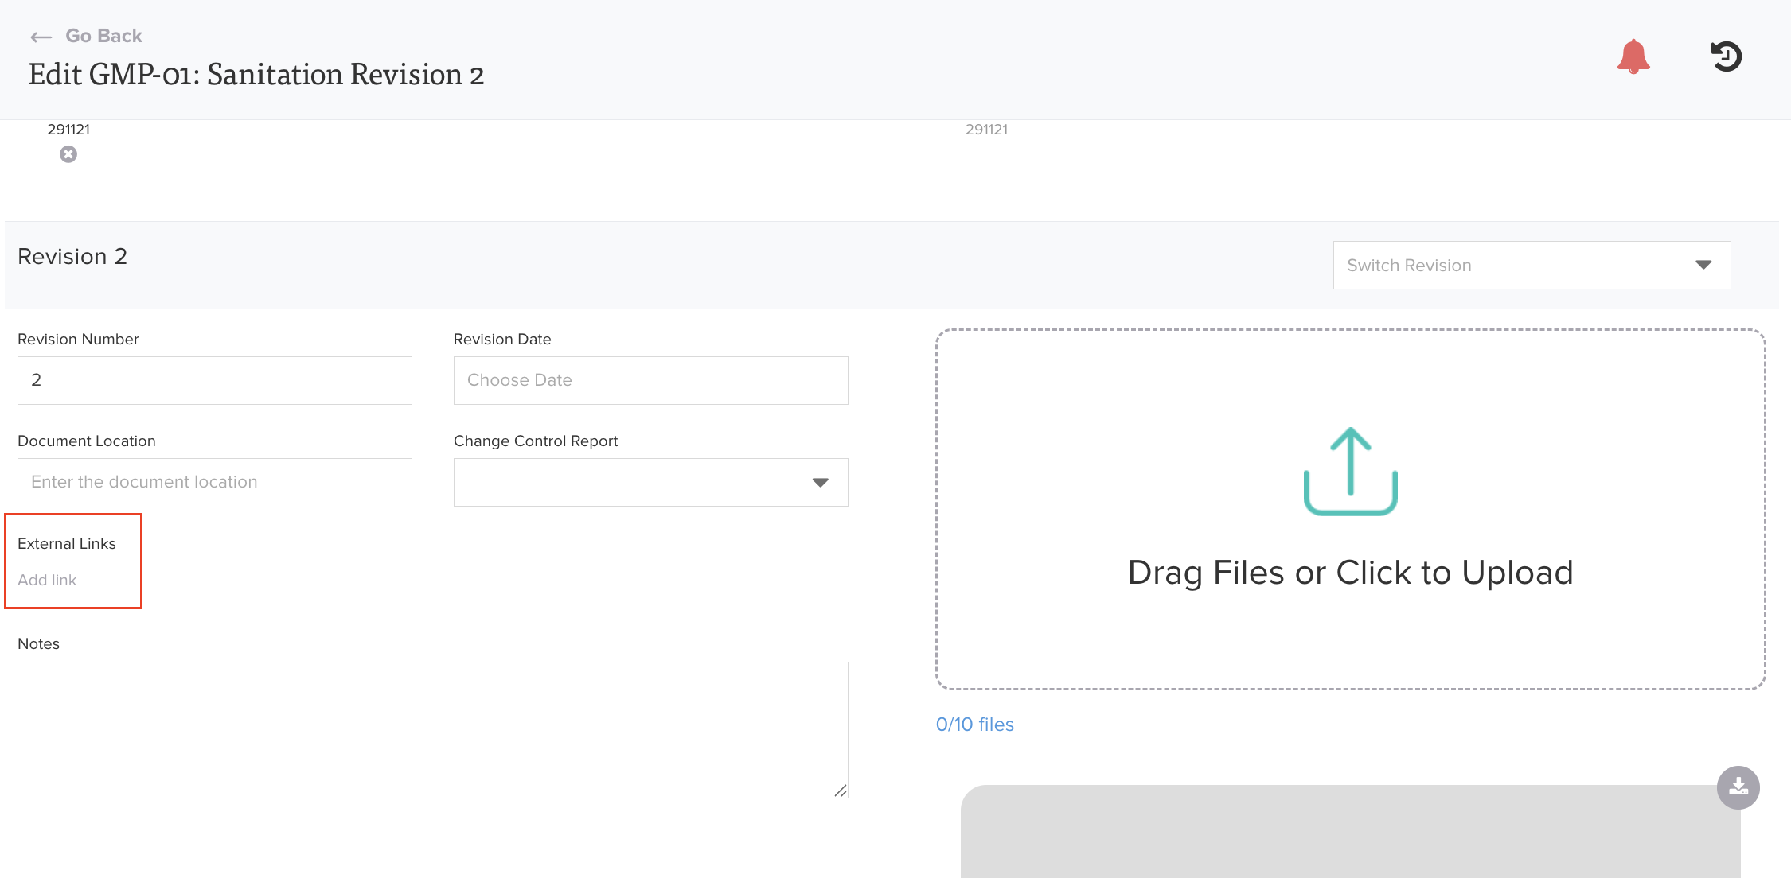Click the Go Back arrow icon

point(41,37)
